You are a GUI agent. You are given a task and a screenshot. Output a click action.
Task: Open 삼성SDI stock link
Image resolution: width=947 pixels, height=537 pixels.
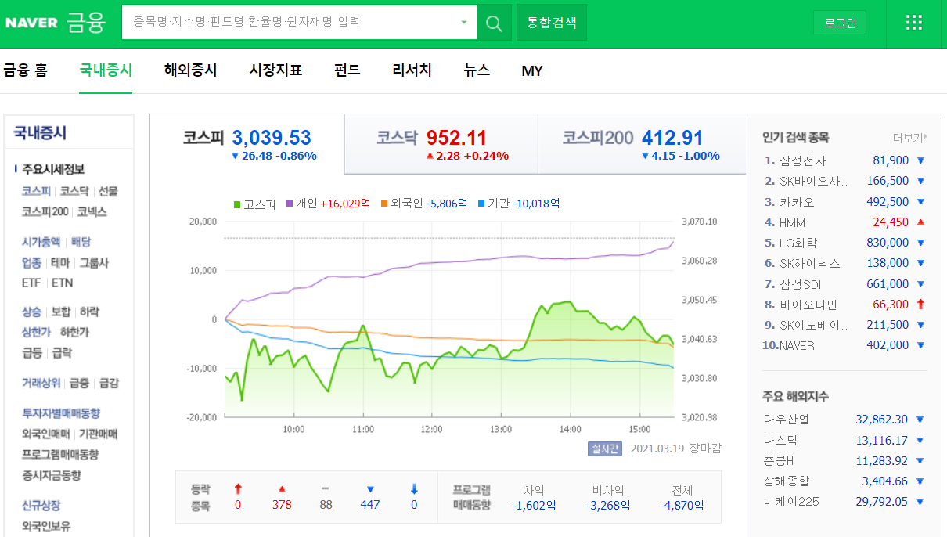point(800,284)
